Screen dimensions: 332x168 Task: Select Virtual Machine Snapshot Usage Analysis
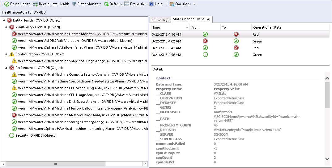click(x=82, y=61)
